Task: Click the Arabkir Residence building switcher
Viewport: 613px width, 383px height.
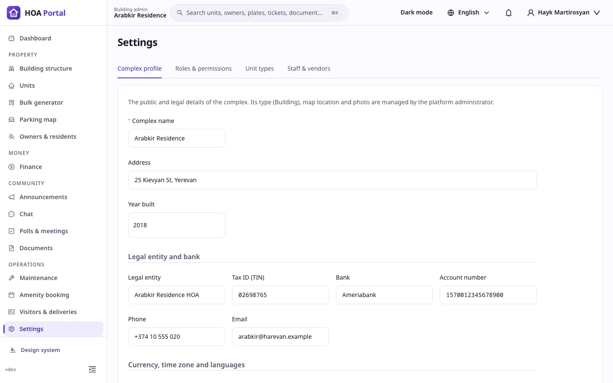Action: 140,13
